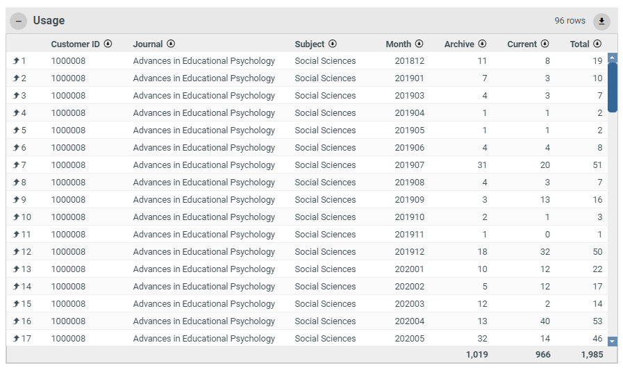Image resolution: width=623 pixels, height=370 pixels.
Task: Download the Usage table data
Action: pyautogui.click(x=601, y=21)
